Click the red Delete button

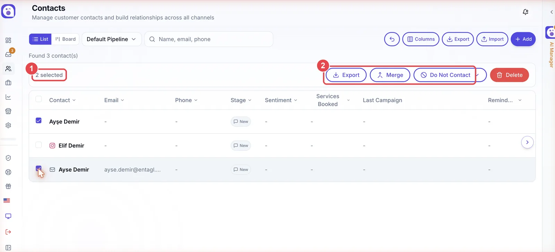pos(510,75)
